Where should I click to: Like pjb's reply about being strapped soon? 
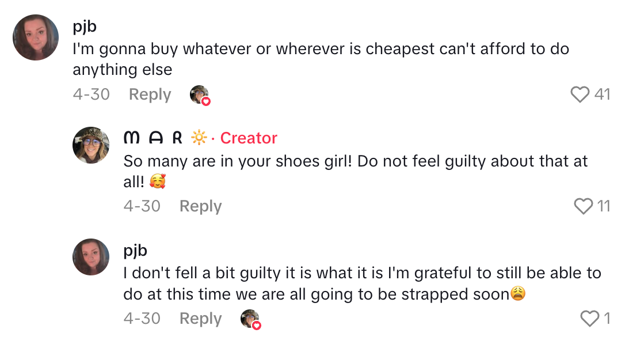pyautogui.click(x=589, y=318)
